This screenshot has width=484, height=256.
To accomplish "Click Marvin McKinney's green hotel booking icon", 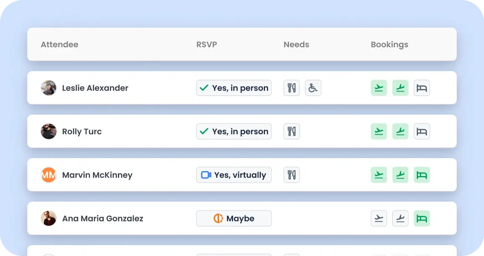I will (x=422, y=175).
